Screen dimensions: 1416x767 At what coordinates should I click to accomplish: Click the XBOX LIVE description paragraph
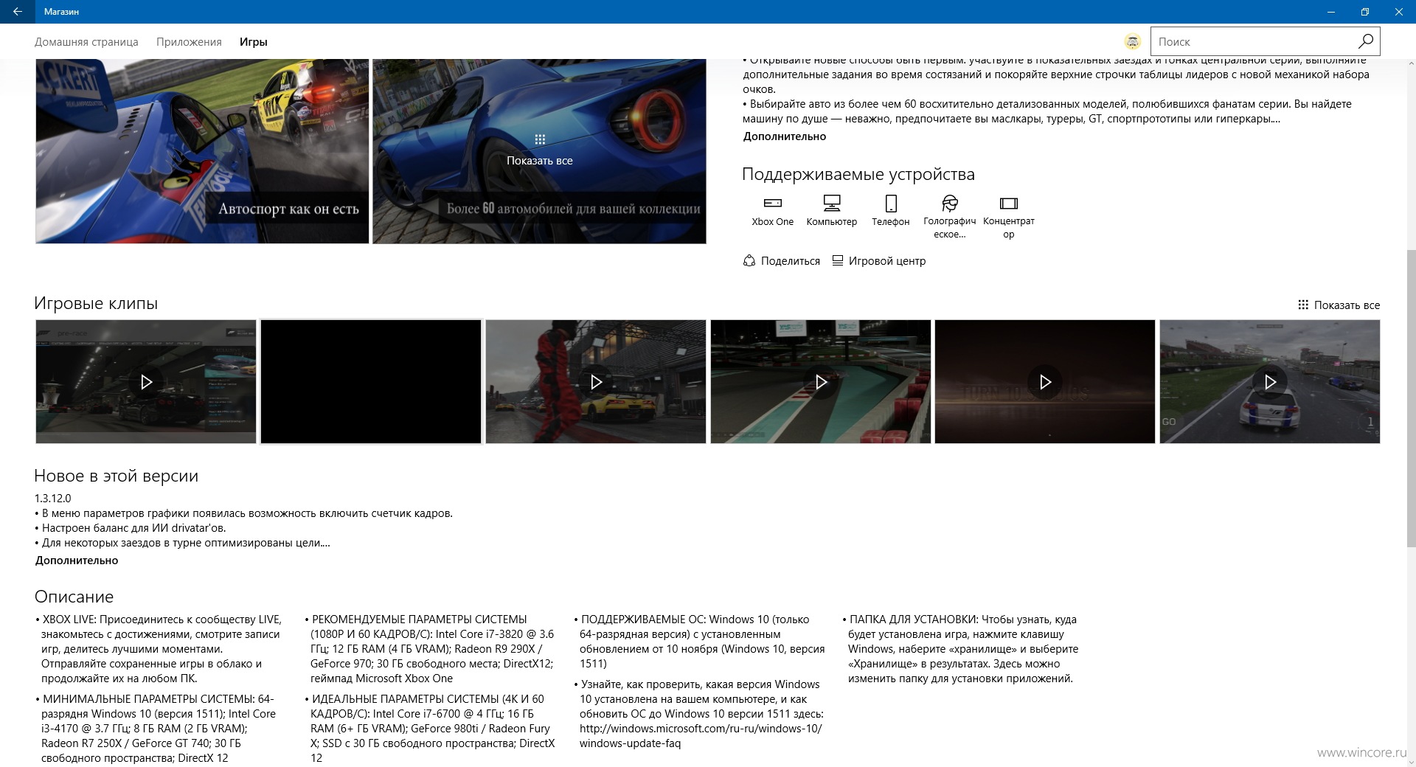click(x=159, y=649)
